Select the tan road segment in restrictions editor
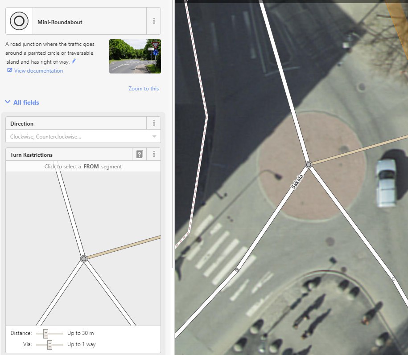This screenshot has width=408, height=355. click(124, 247)
